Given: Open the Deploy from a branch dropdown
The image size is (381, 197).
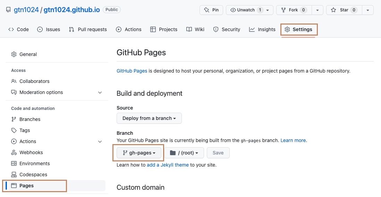Looking at the screenshot, I should [149, 118].
